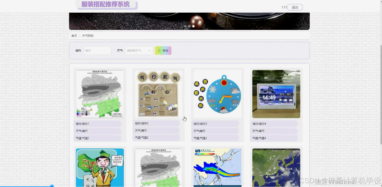Open the second-row grey rainfall map thumbnail
Image resolution: width=382 pixels, height=187 pixels.
[x=159, y=168]
